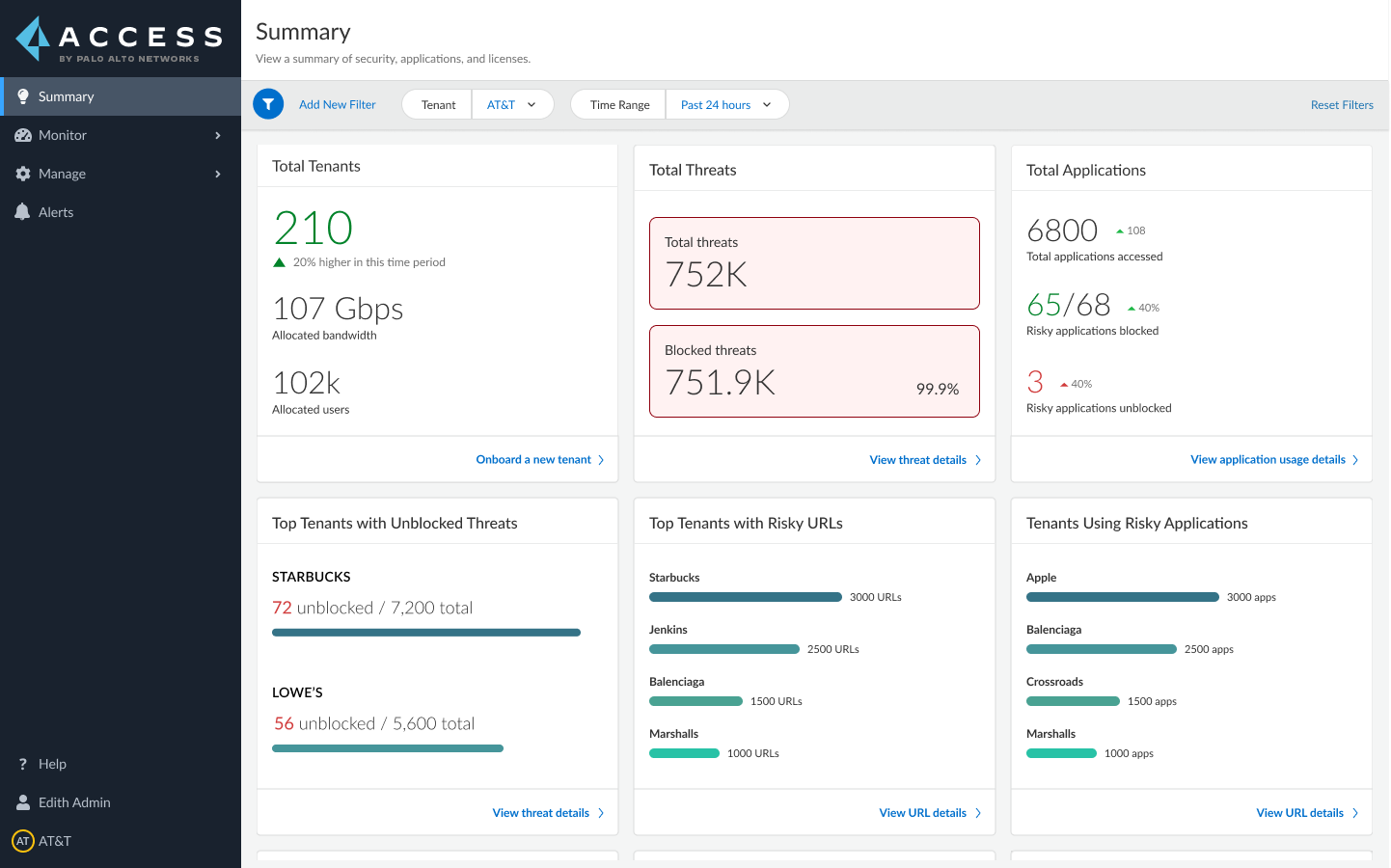Image resolution: width=1391 pixels, height=868 pixels.
Task: Click the AT&T tenant avatar badge
Action: pos(23,841)
